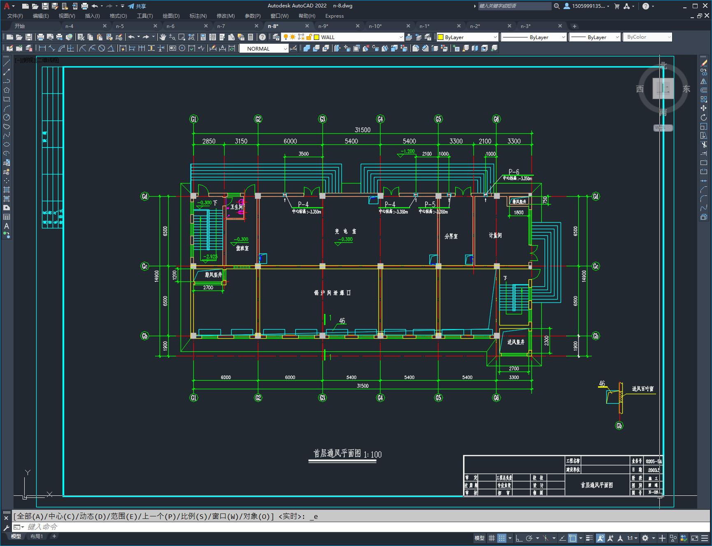Viewport: 712px width, 546px height.
Task: Open the 文件(F) menu
Action: (15, 16)
